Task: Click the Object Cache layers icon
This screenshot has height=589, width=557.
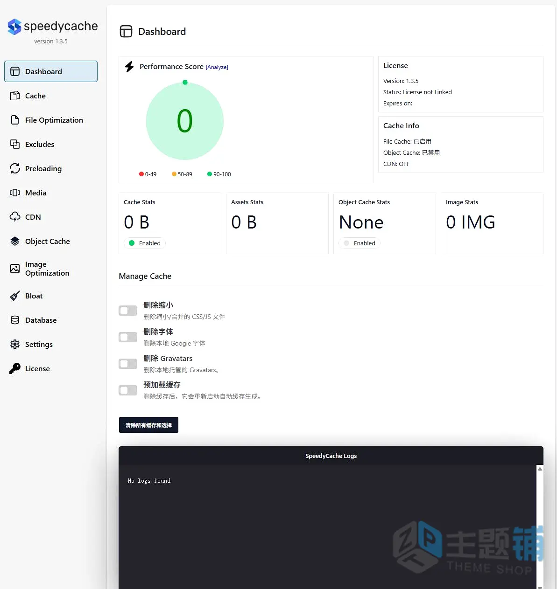Action: click(15, 241)
